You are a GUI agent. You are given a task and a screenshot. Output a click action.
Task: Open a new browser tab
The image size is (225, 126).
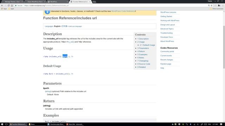(94, 2)
